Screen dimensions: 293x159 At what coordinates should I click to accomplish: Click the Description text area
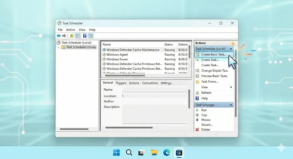(155, 114)
